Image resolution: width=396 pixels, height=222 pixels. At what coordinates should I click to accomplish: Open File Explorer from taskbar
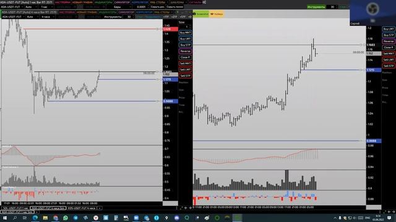coord(45,218)
